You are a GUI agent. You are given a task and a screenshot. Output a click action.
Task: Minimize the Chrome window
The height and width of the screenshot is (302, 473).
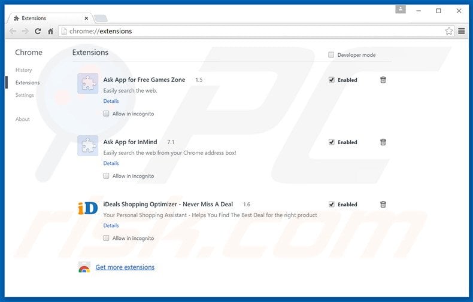click(x=419, y=11)
